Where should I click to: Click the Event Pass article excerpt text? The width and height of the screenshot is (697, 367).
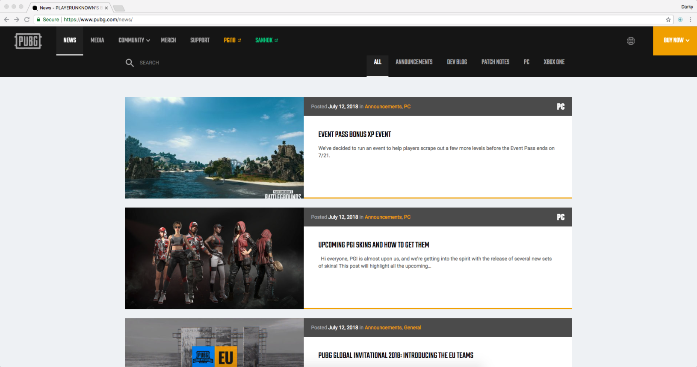[x=436, y=152]
